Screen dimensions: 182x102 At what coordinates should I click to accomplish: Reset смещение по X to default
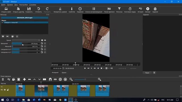[x=42, y=49]
